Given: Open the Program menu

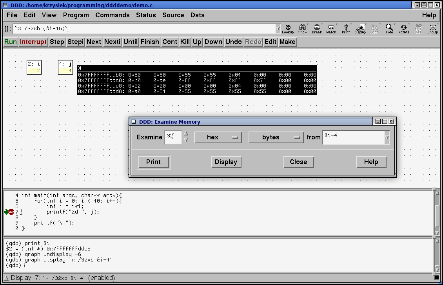Looking at the screenshot, I should pyautogui.click(x=76, y=15).
